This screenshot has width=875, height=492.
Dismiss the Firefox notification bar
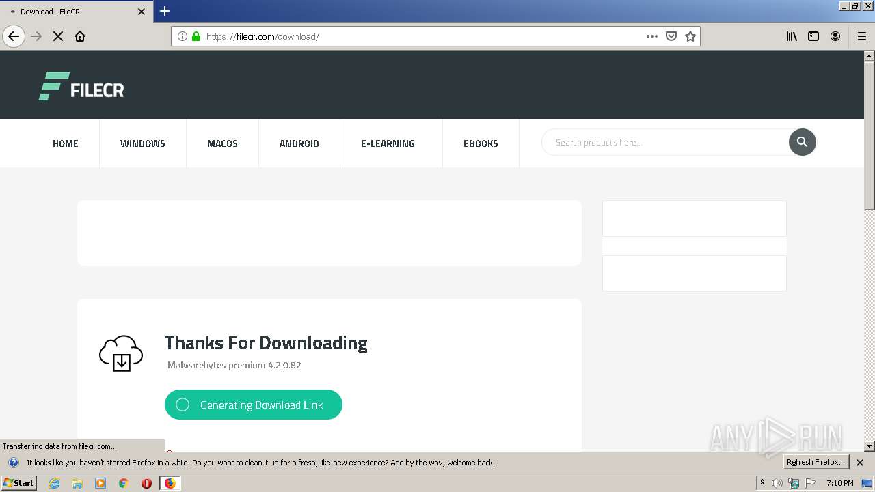[860, 463]
